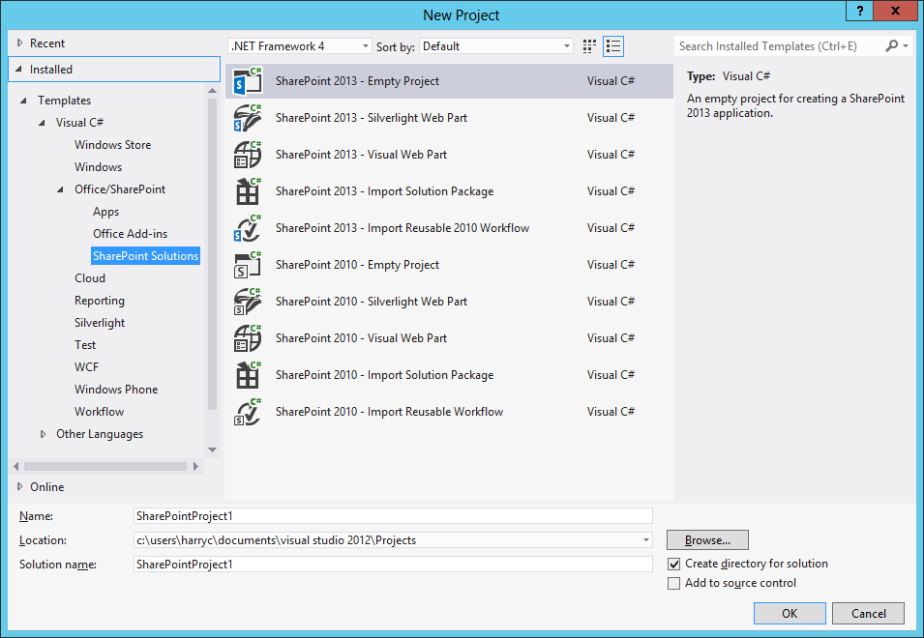Choose the SharePoint 2013 - Import Solution Package template
924x638 pixels.
point(382,190)
